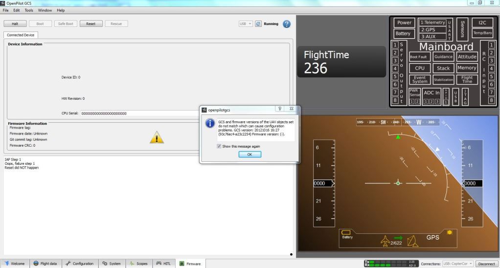Open the File menu
The height and width of the screenshot is (268, 500).
[6, 10]
